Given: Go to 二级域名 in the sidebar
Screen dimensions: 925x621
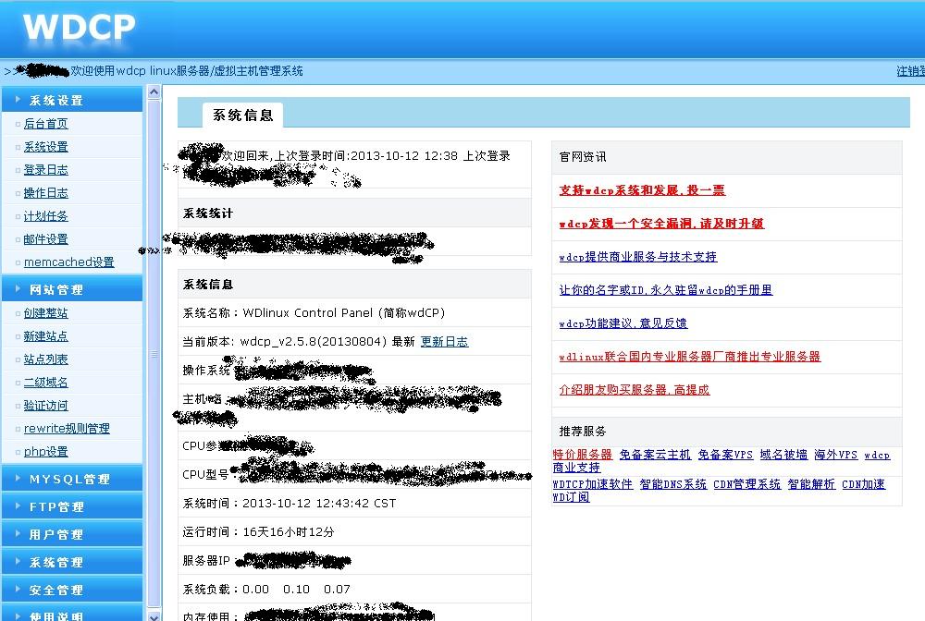Looking at the screenshot, I should pos(45,383).
